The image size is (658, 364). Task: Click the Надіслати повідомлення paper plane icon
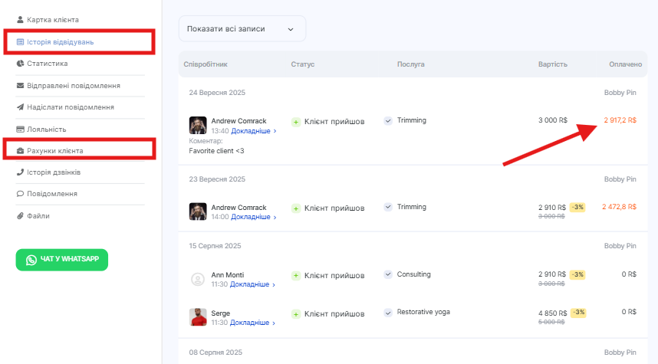click(x=20, y=107)
